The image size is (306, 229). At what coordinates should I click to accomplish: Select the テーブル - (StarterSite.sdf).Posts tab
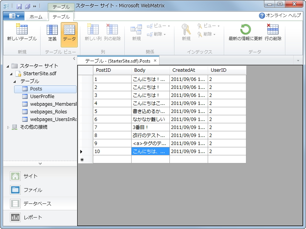pos(118,61)
